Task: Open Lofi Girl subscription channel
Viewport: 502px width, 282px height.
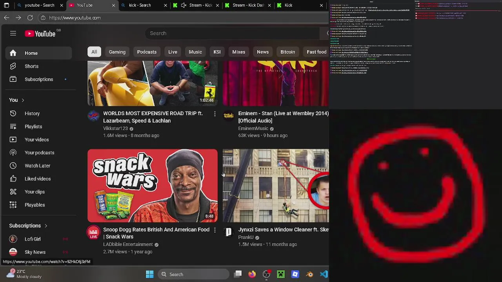Action: click(x=33, y=239)
